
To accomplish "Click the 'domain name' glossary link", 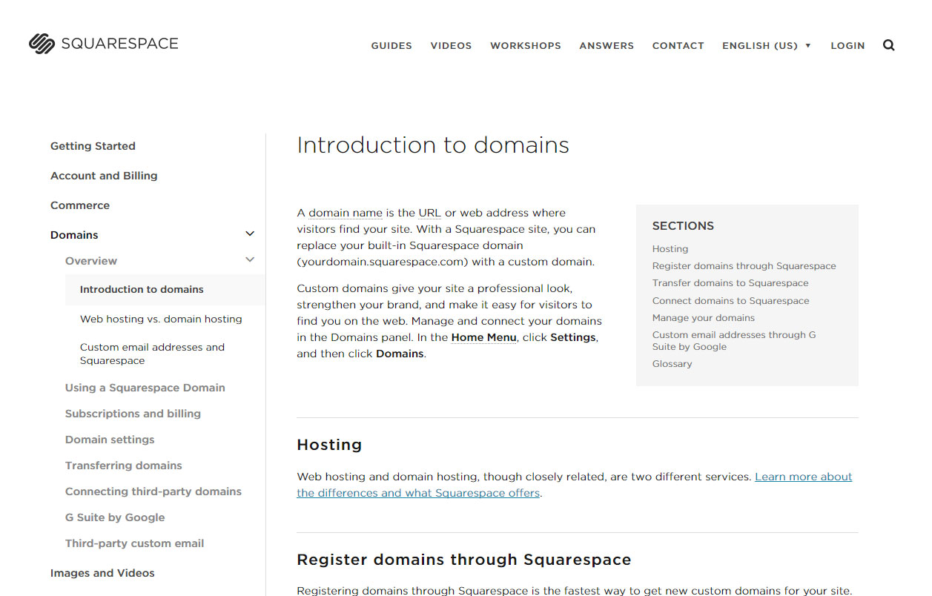I will (346, 213).
